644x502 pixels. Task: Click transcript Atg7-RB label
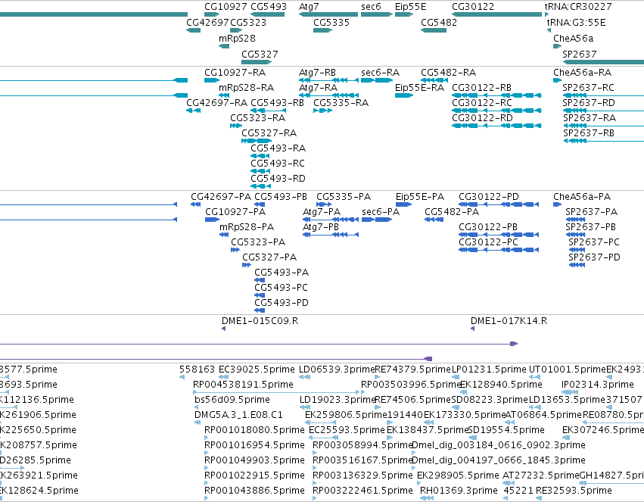click(318, 73)
